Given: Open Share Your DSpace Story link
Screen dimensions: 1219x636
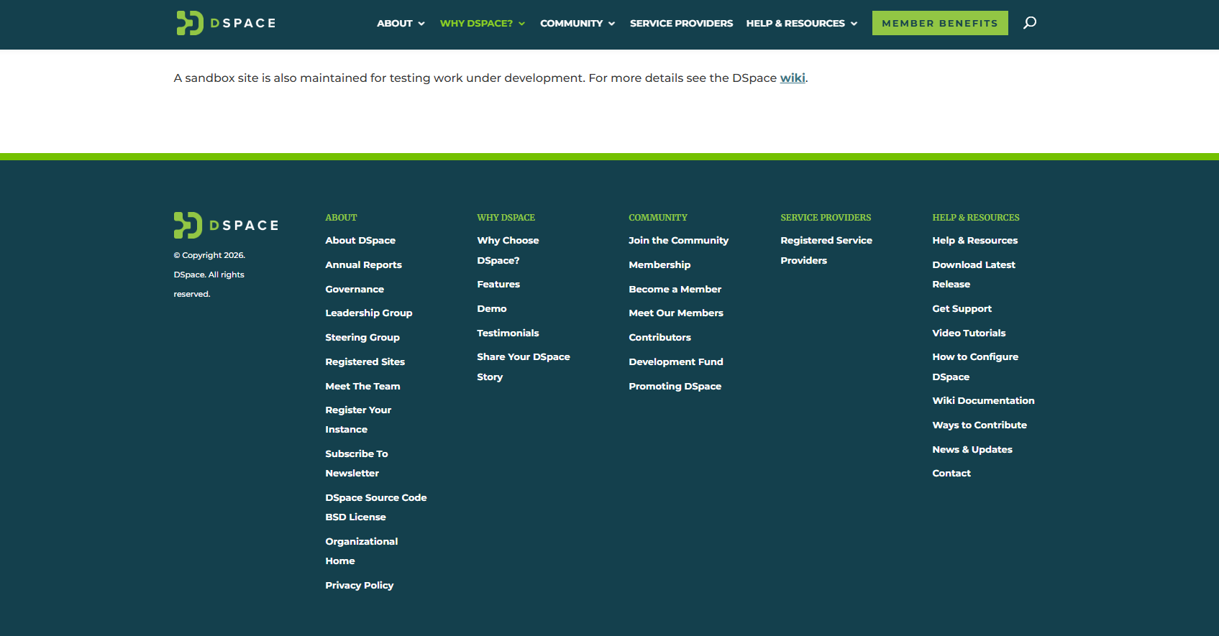Looking at the screenshot, I should (523, 367).
